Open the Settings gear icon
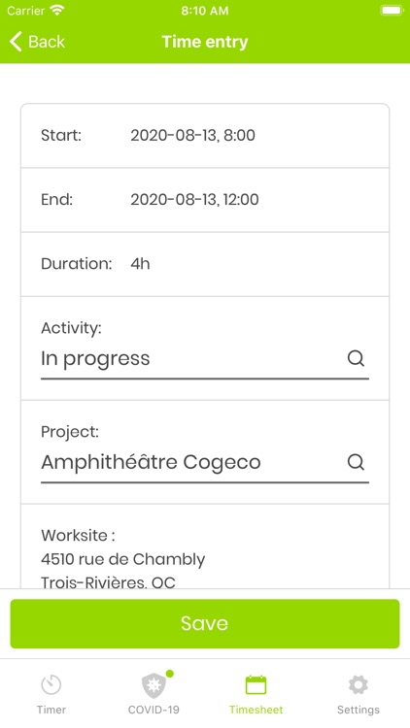The height and width of the screenshot is (728, 410). (x=358, y=685)
